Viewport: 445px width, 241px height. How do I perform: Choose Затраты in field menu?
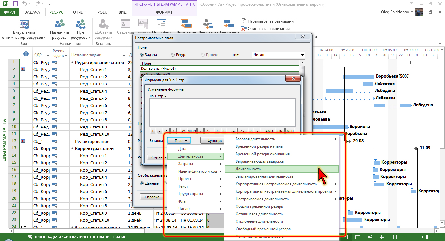point(195,164)
